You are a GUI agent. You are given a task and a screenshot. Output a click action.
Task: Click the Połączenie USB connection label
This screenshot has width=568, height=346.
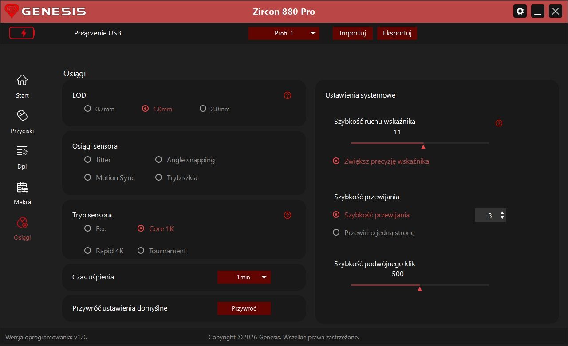(98, 33)
